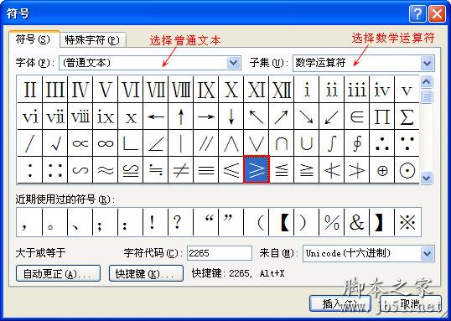Viewport: 451px width, 321px height.
Task: Click the highlighted greater-than-or-equal ≥ symbol
Action: pos(257,169)
